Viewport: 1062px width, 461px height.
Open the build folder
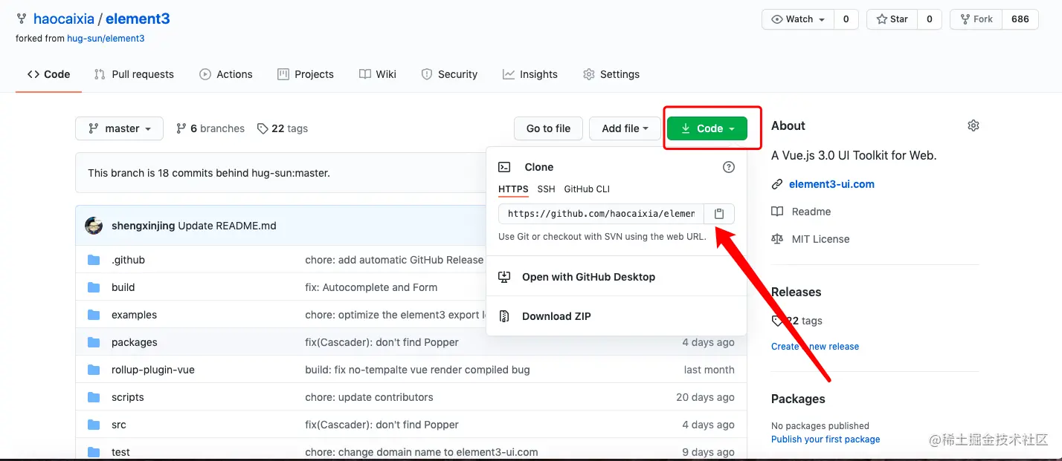[123, 287]
